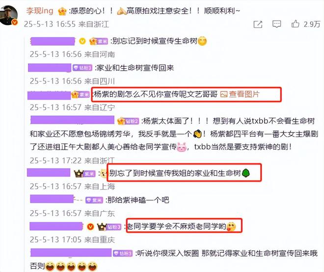Click 钻粉3 badge before 听说你很深入饭圈
The height and width of the screenshot is (272, 324).
[x=123, y=253]
